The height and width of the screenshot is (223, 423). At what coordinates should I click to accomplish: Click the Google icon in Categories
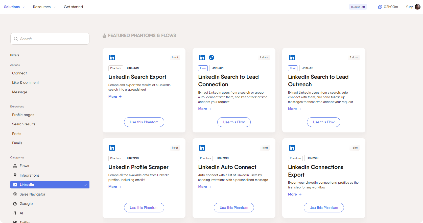[15, 204]
